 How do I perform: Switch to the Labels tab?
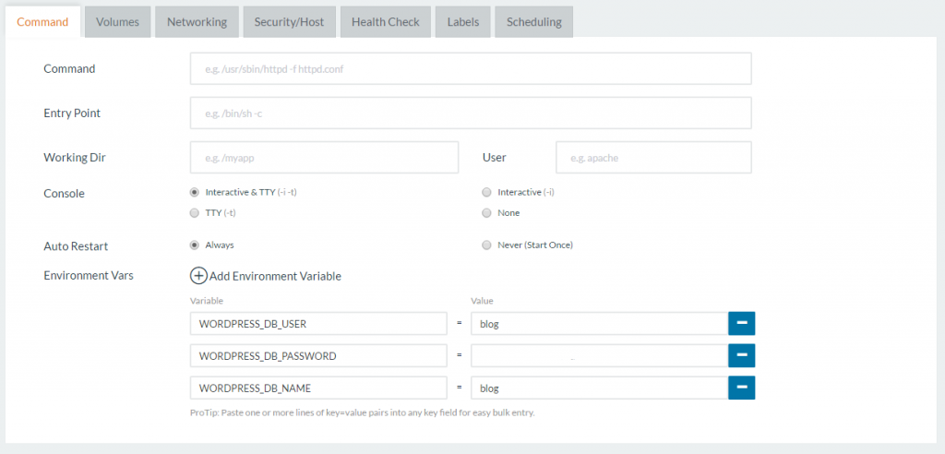[x=463, y=22]
